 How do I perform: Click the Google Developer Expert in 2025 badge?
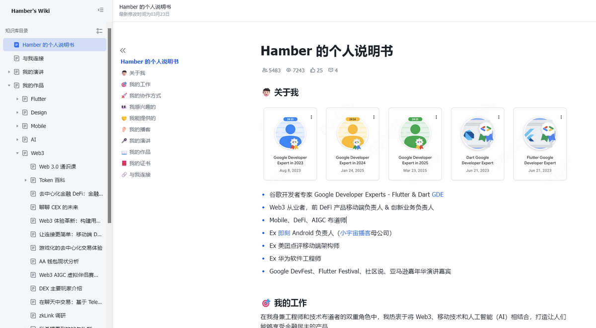(x=415, y=144)
